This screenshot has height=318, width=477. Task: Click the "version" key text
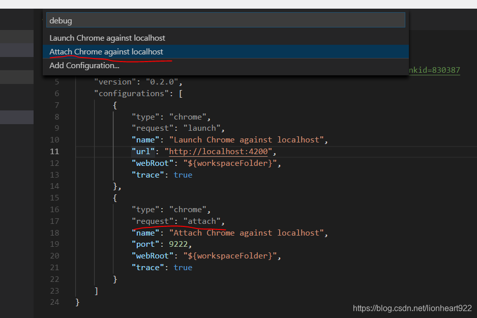tap(115, 82)
